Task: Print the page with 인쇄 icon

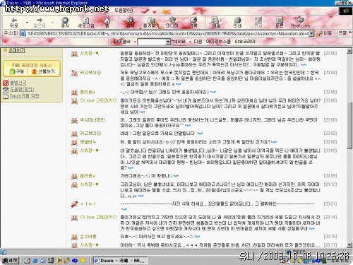Action: point(237,23)
